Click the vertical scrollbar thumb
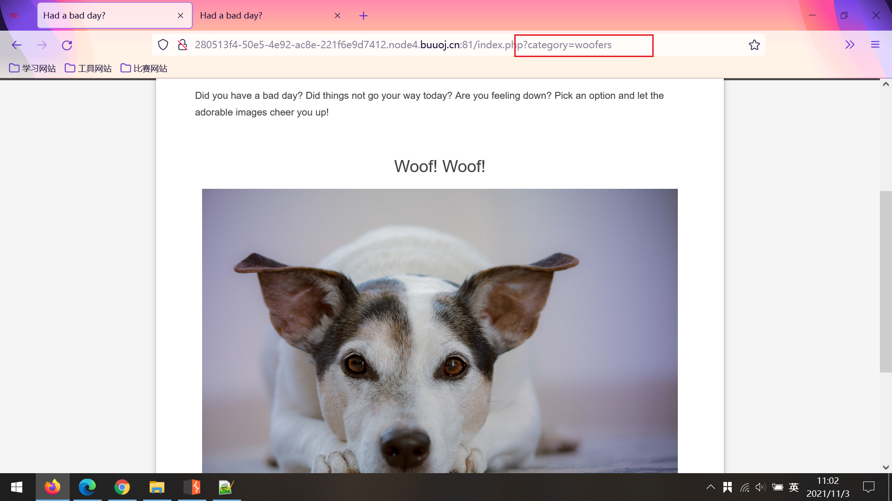The height and width of the screenshot is (501, 892). [885, 281]
